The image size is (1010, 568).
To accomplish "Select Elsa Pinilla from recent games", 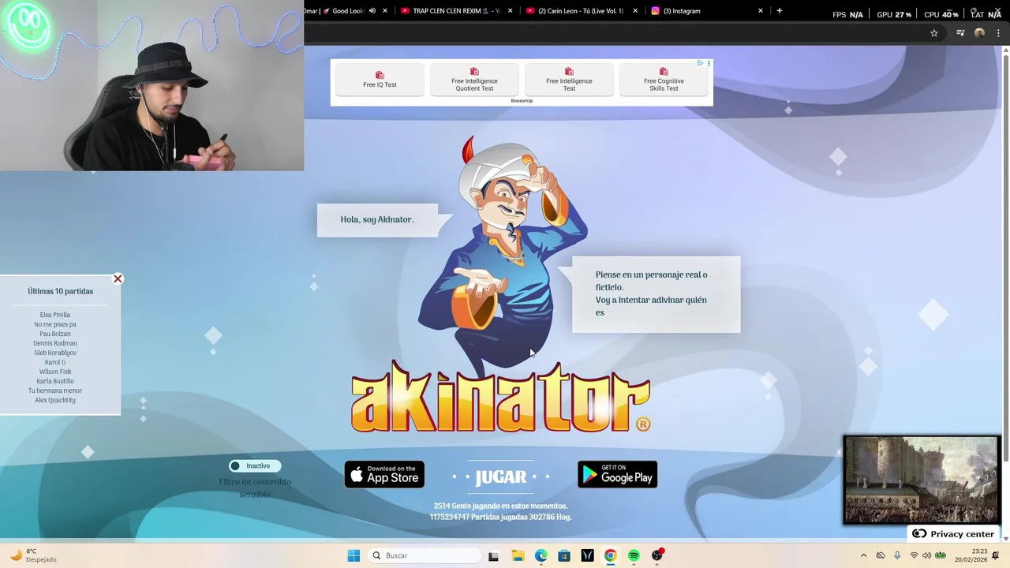I will click(55, 315).
